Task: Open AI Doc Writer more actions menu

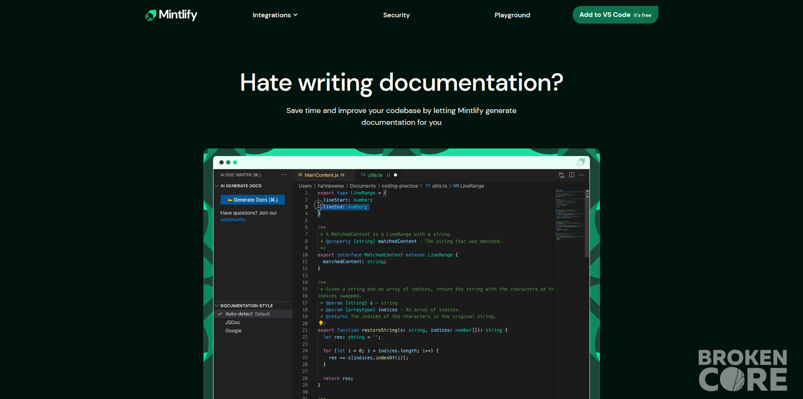Action: [284, 175]
